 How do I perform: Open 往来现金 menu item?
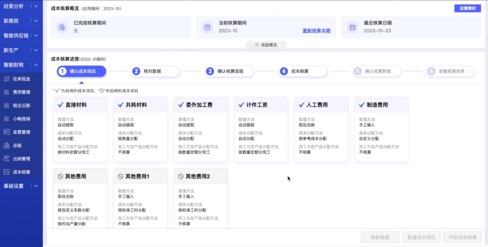tap(21, 79)
